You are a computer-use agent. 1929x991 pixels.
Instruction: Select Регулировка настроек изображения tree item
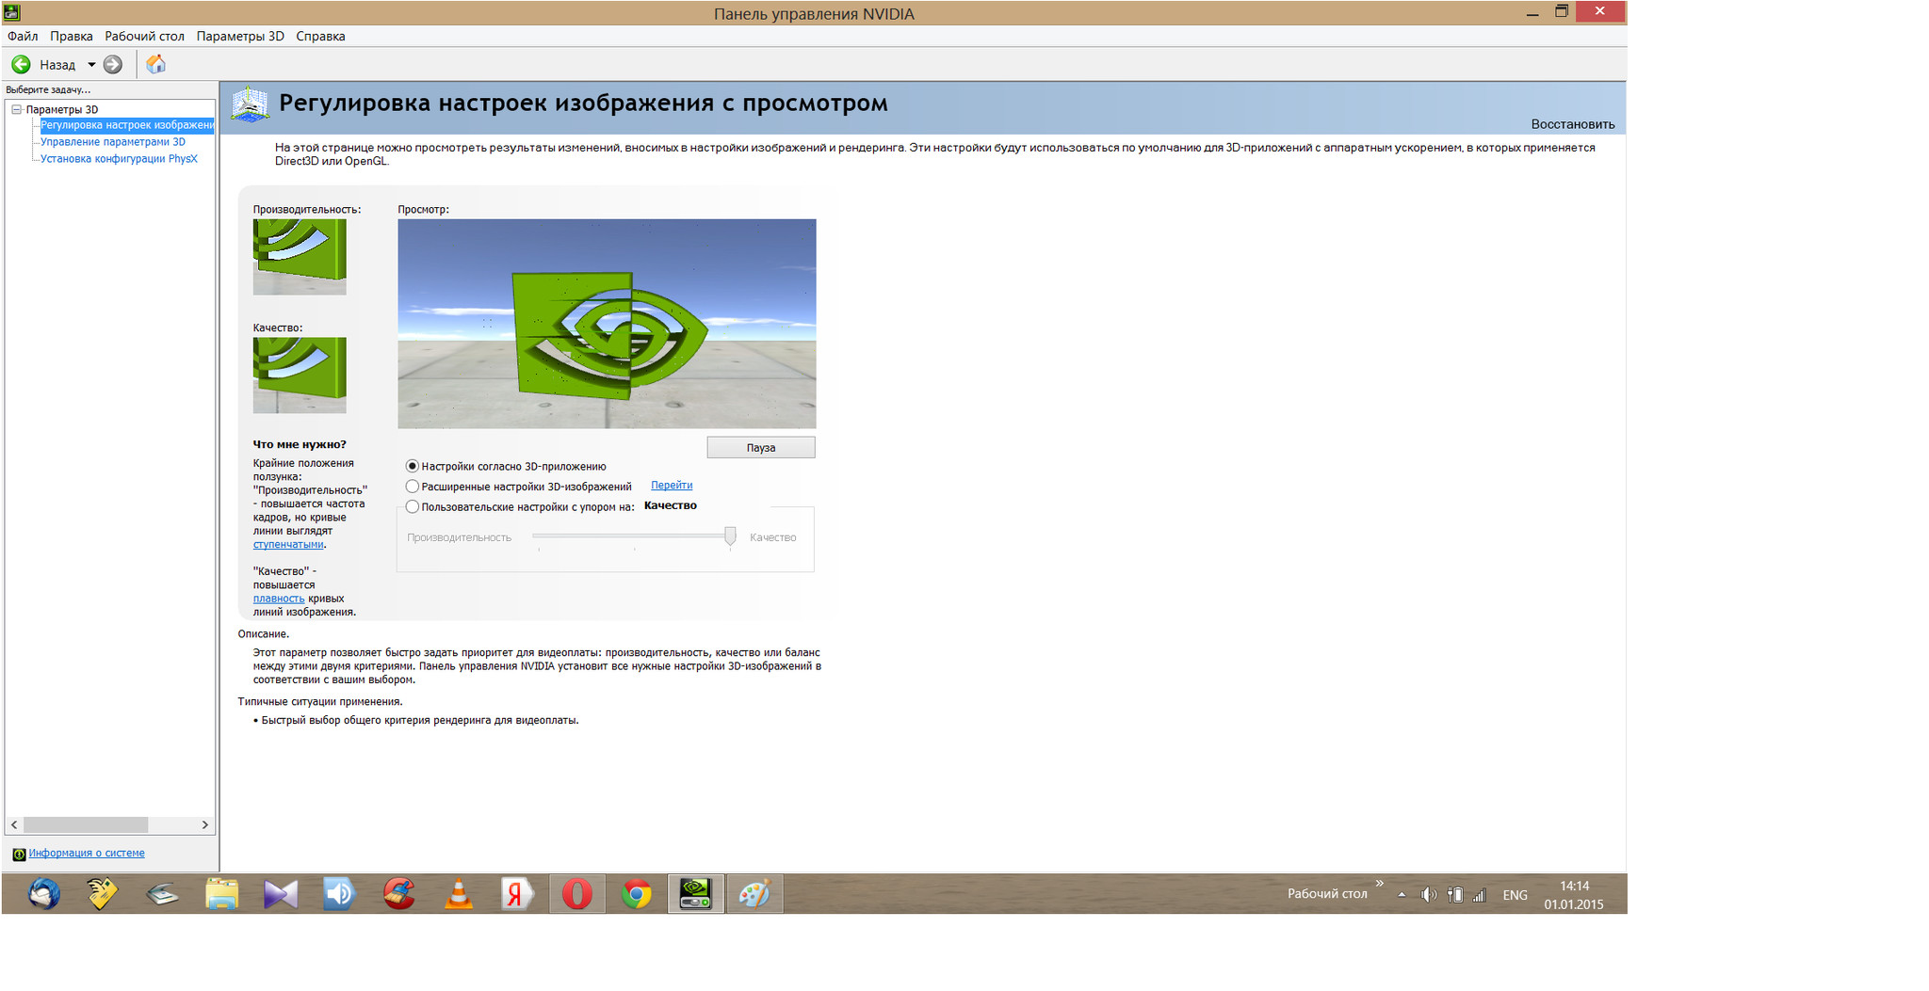coord(127,125)
